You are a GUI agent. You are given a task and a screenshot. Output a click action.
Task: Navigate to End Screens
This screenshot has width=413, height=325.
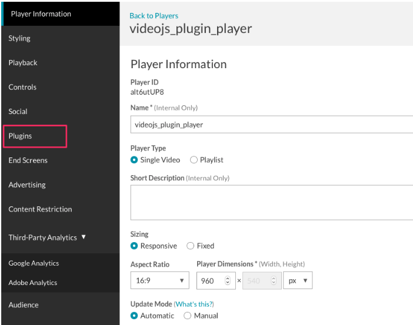[28, 160]
